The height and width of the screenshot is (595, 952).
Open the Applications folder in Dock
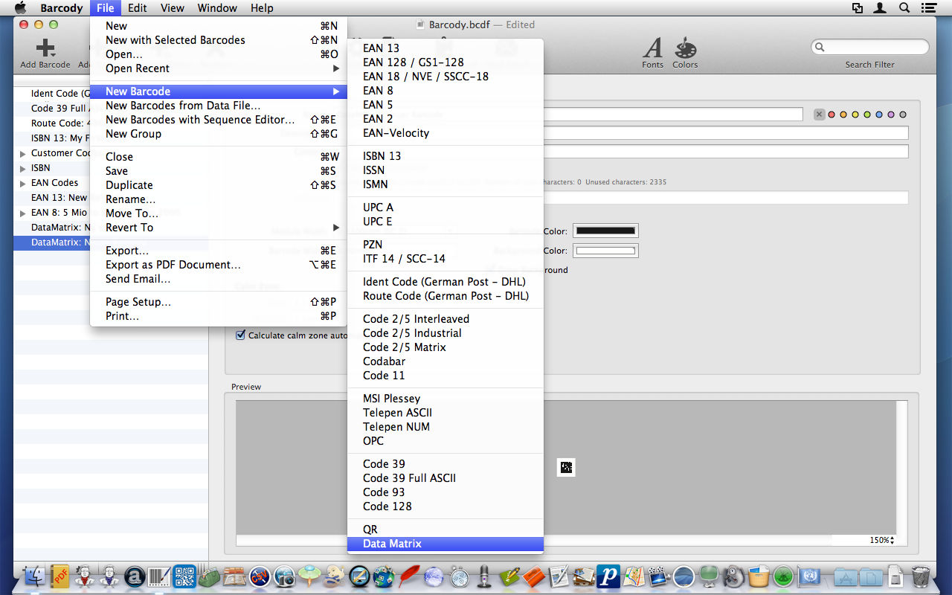coord(846,576)
